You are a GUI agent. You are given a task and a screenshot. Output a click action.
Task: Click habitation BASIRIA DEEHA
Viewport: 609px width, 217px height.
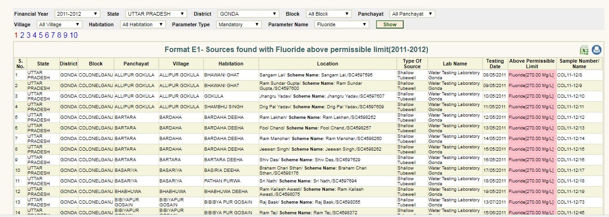pyautogui.click(x=221, y=170)
